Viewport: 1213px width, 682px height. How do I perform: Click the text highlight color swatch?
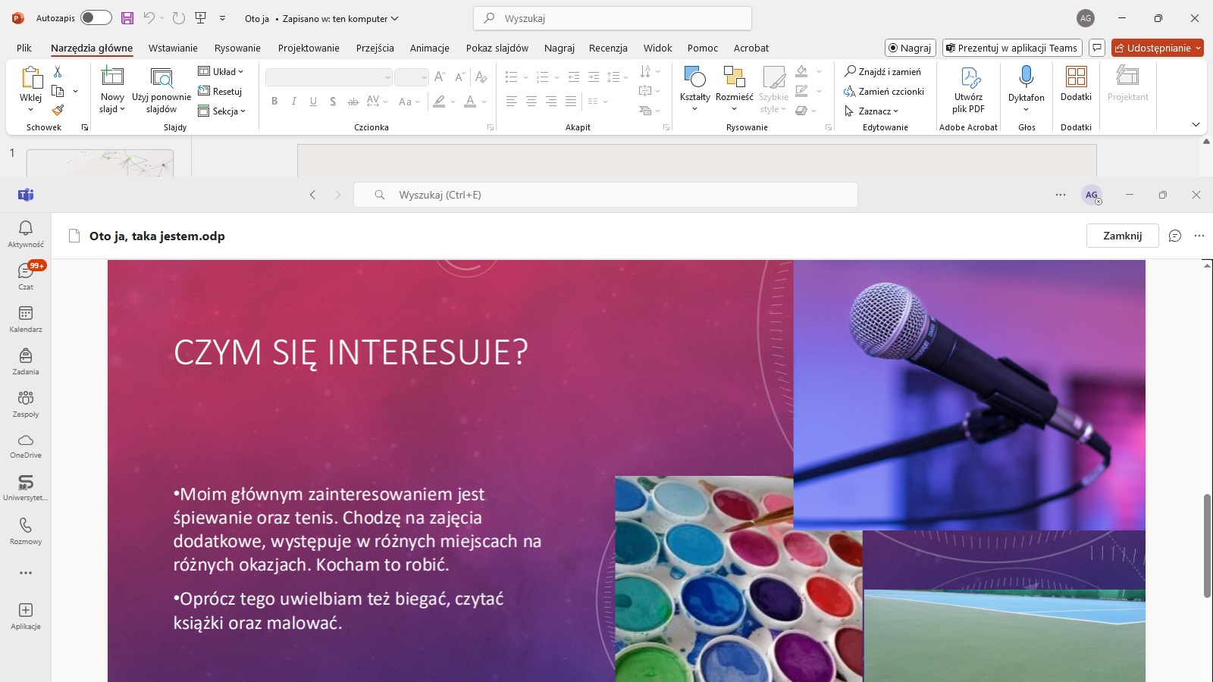(x=439, y=101)
